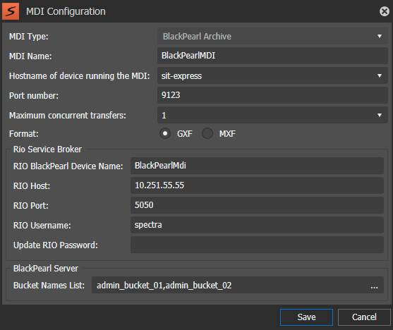Click the Port number field
Screen dimensions: 393x330
click(272, 95)
